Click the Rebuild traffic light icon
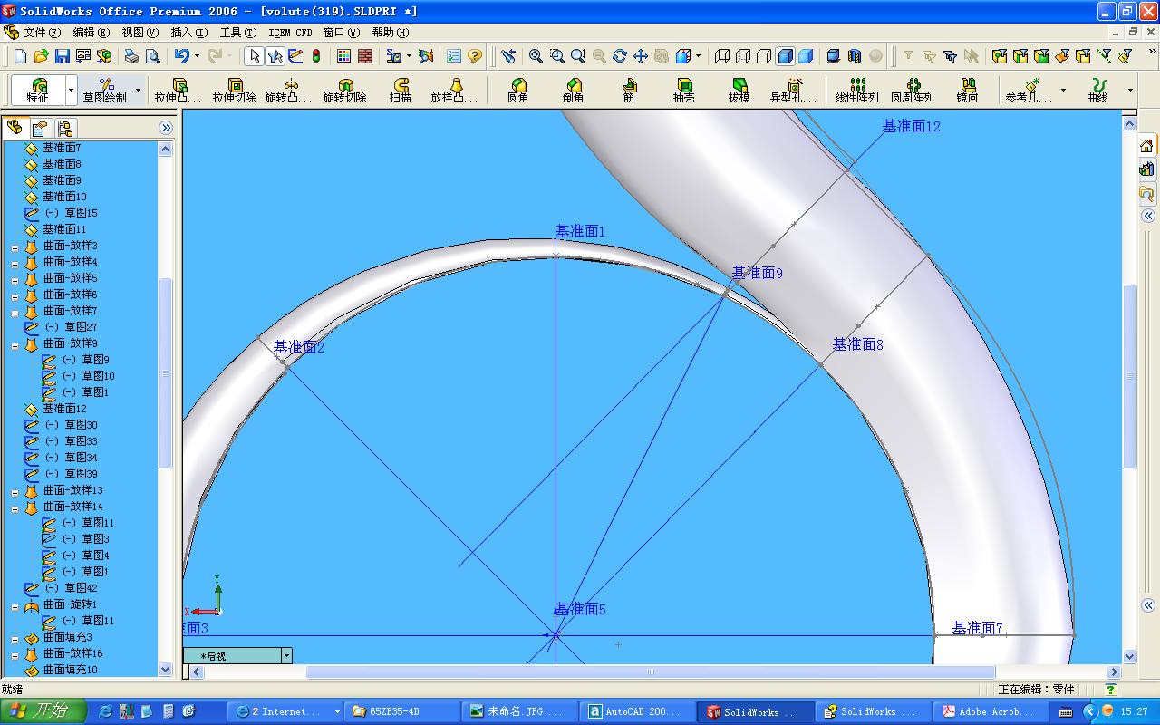 point(316,56)
